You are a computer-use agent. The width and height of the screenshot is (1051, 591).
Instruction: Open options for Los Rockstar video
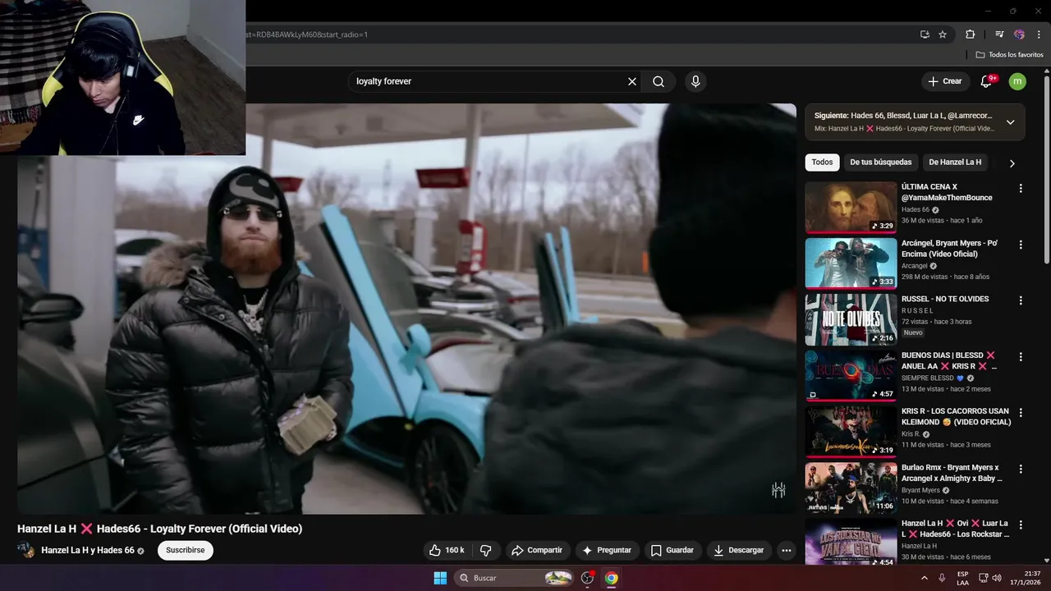(1021, 525)
